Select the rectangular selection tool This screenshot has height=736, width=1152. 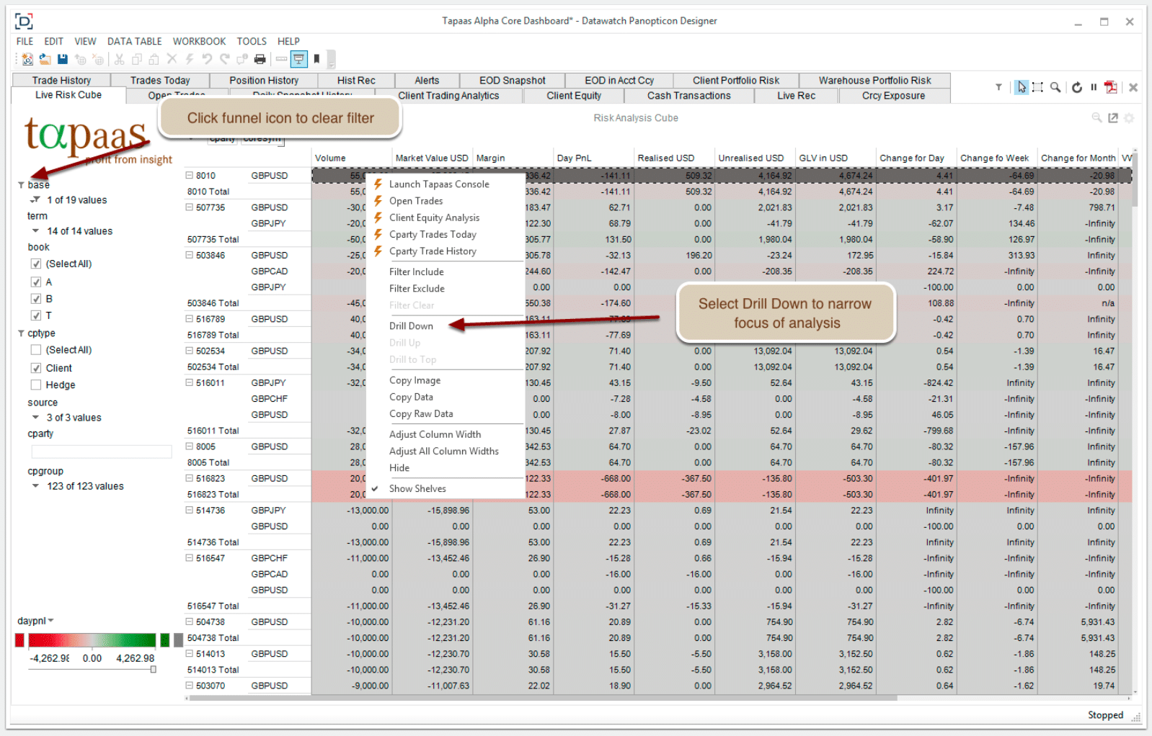pyautogui.click(x=1037, y=87)
